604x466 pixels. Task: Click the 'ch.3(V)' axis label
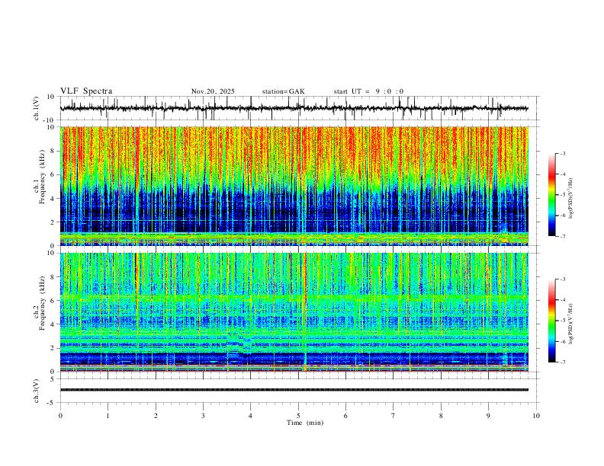[37, 391]
